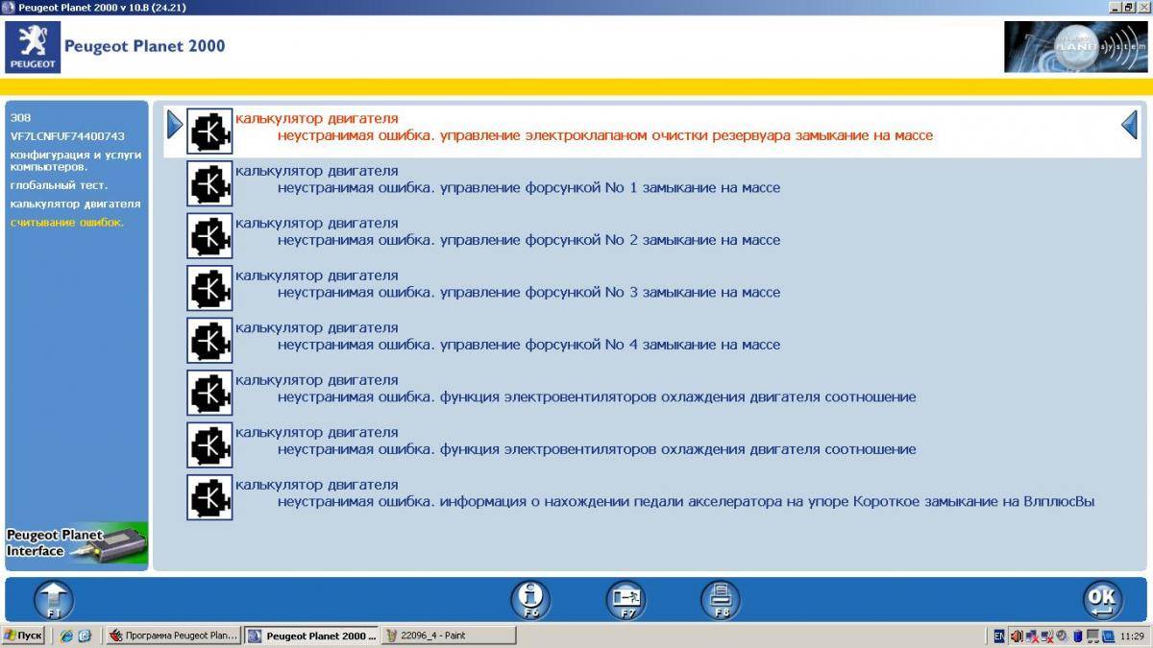
Task: Select 'калькулятор двигателя' in left navigation
Action: click(75, 204)
